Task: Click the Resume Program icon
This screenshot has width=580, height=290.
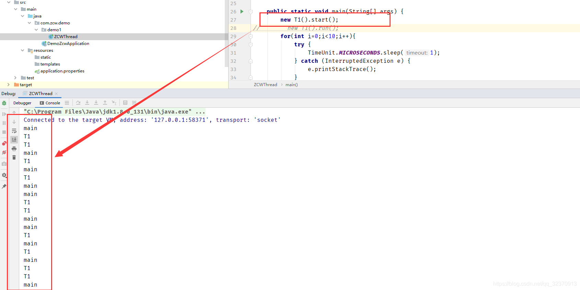Action: click(4, 114)
